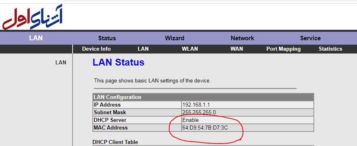This screenshot has width=357, height=146.
Task: Open the Status main menu
Action: point(107,38)
